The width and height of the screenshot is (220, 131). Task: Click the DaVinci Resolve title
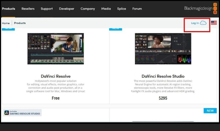point(56,76)
